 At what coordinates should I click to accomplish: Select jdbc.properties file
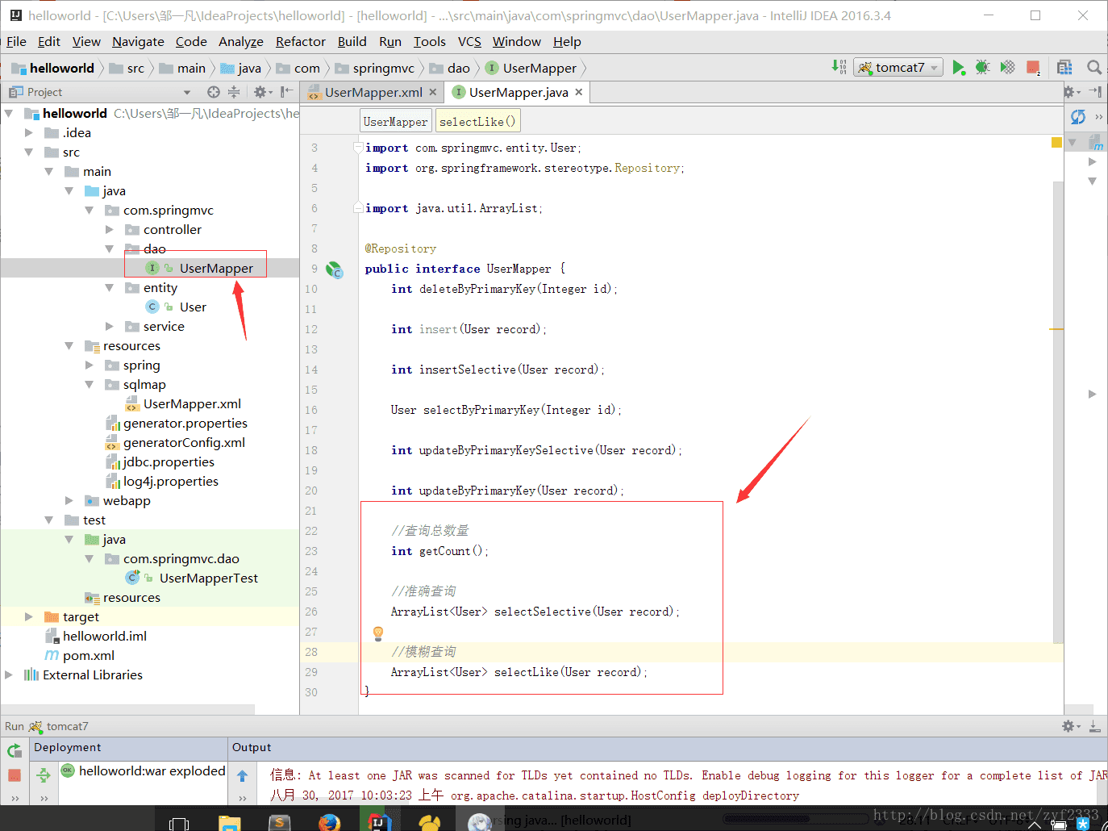tap(169, 461)
